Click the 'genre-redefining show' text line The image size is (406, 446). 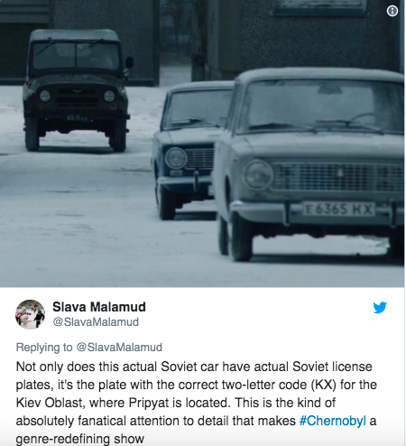80,439
